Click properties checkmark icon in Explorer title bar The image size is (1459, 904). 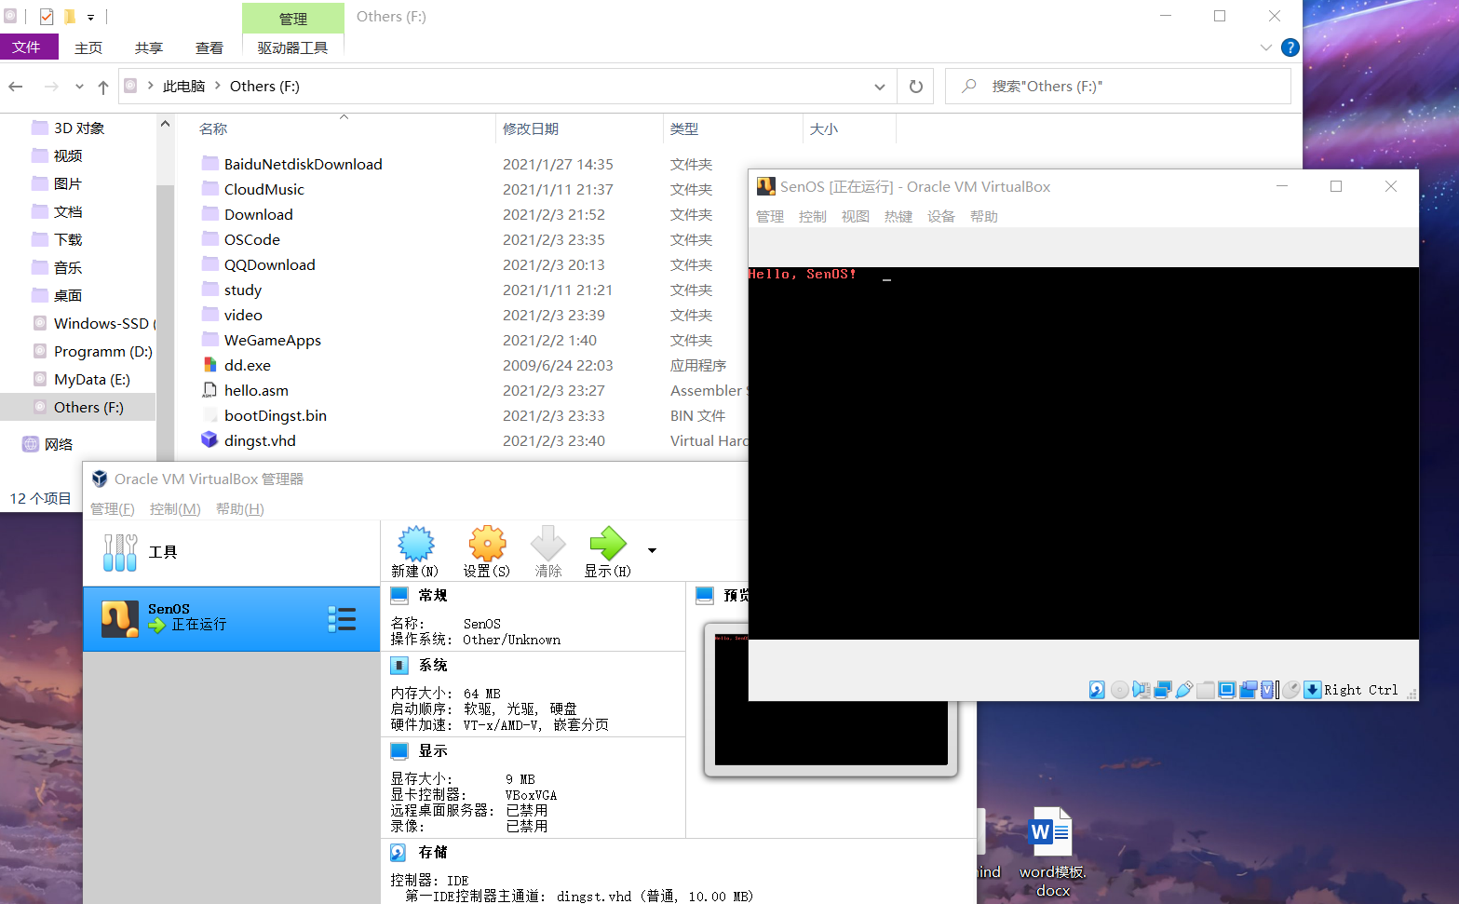click(x=47, y=17)
